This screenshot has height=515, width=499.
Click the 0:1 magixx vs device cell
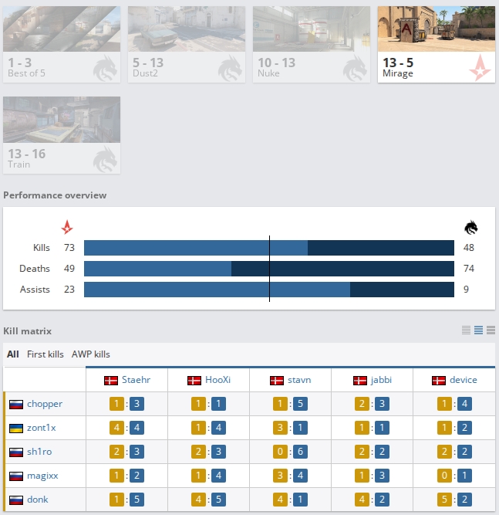(454, 476)
